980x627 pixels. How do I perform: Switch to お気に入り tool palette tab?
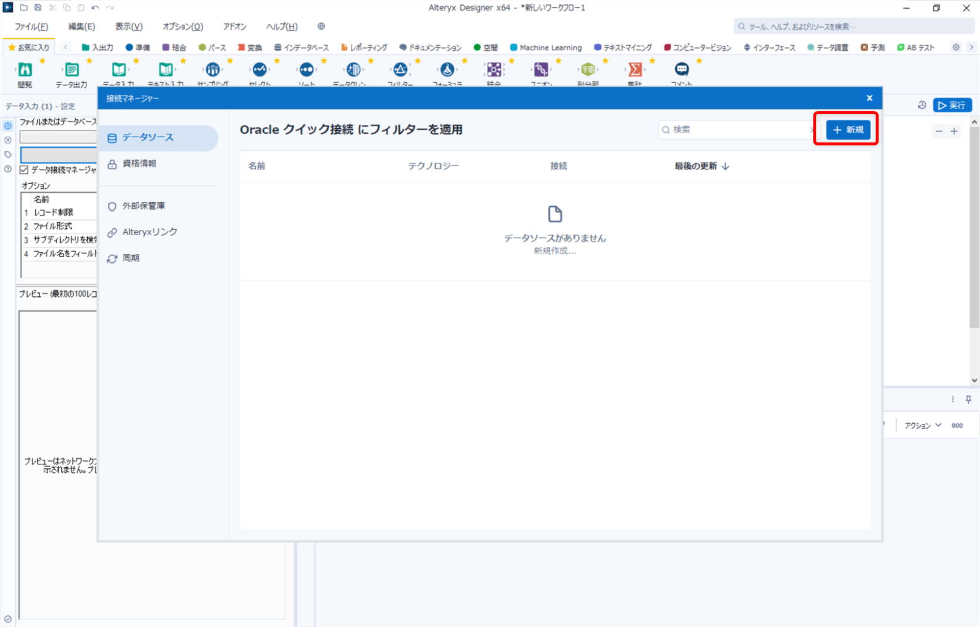coord(29,48)
